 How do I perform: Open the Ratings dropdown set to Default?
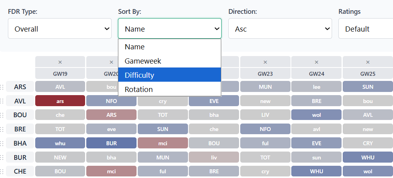(365, 29)
